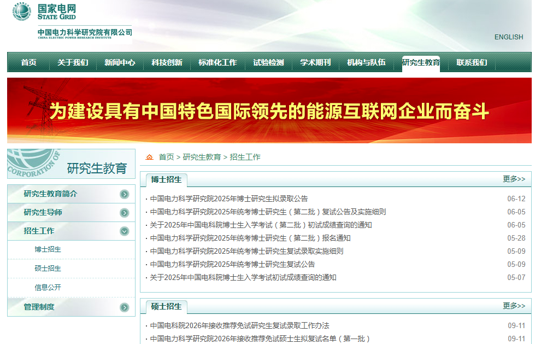Switch site language to ENGLISH

click(x=508, y=37)
